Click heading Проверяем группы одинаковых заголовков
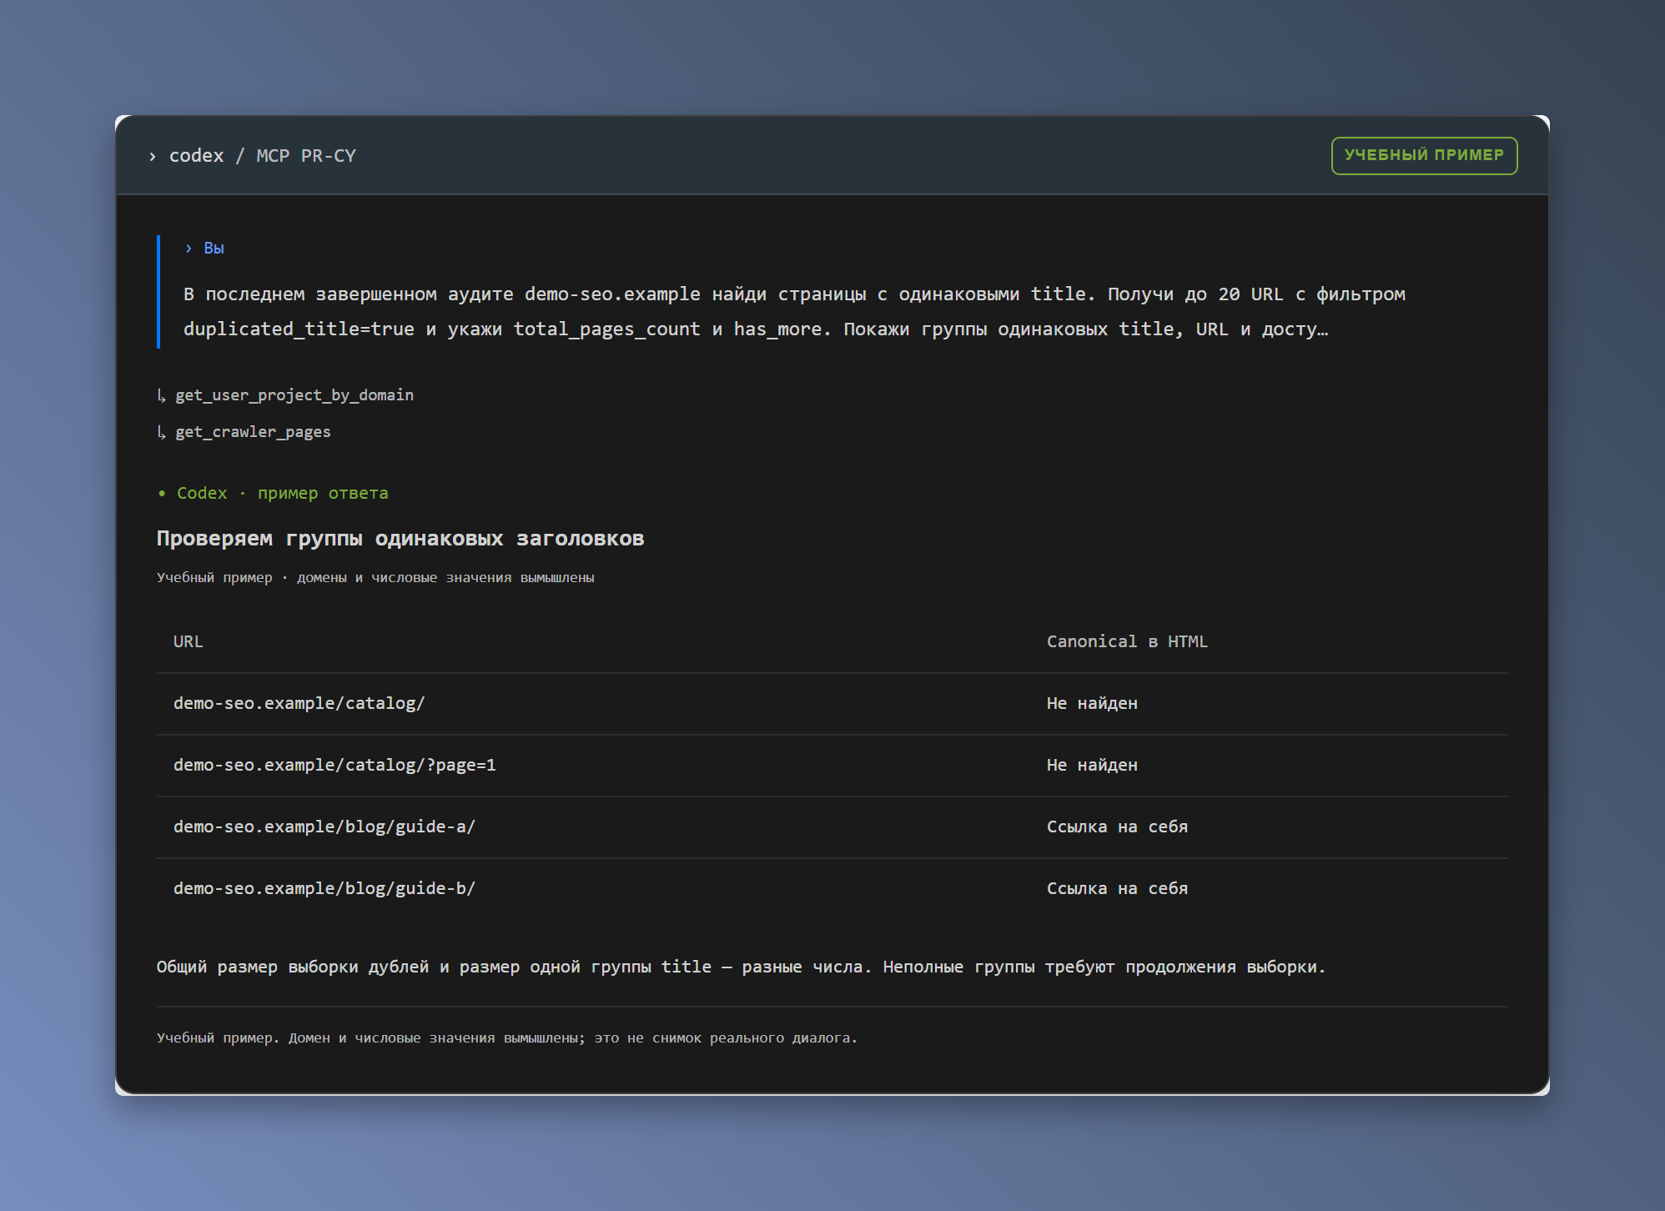This screenshot has height=1211, width=1665. coord(400,539)
